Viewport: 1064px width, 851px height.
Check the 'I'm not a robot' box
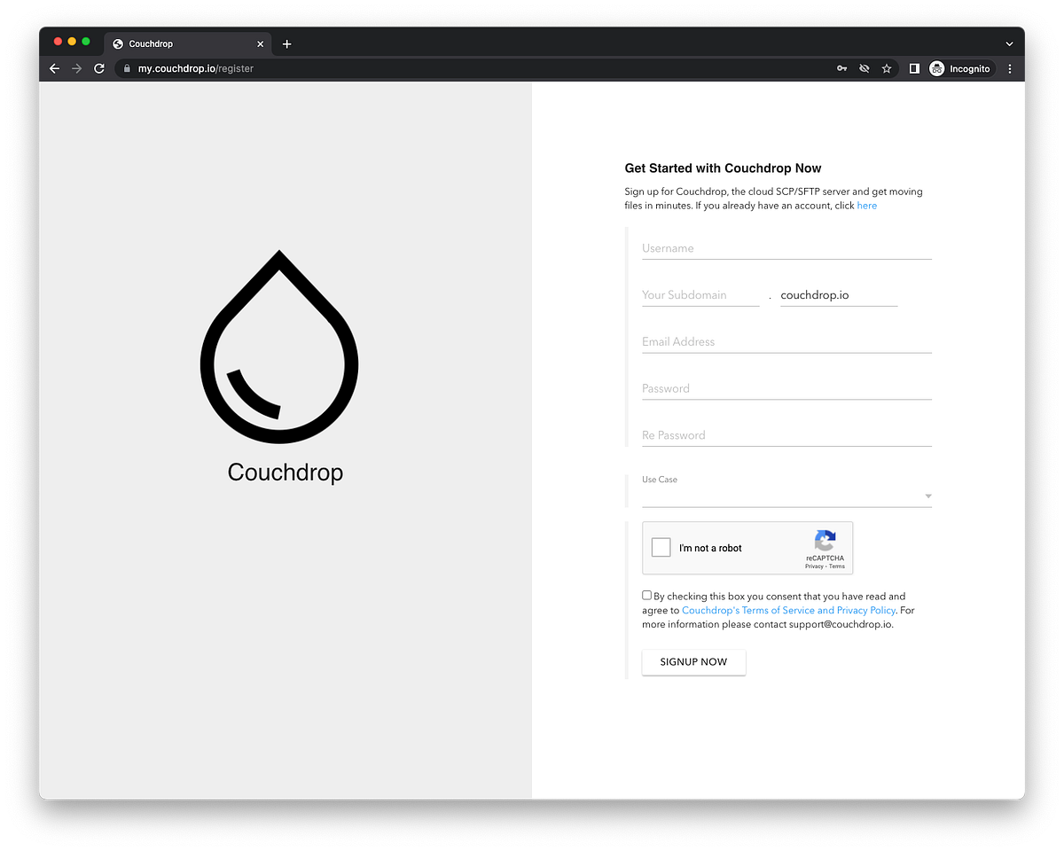click(x=661, y=547)
